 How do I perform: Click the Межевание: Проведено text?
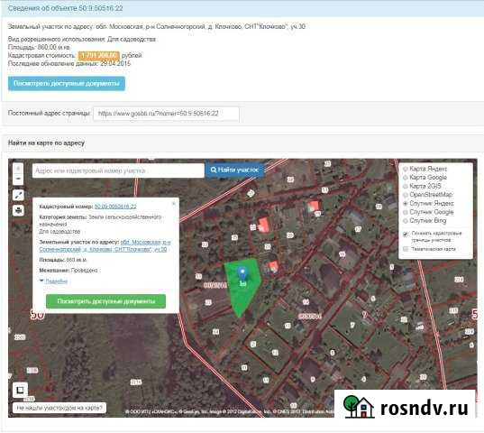(68, 271)
